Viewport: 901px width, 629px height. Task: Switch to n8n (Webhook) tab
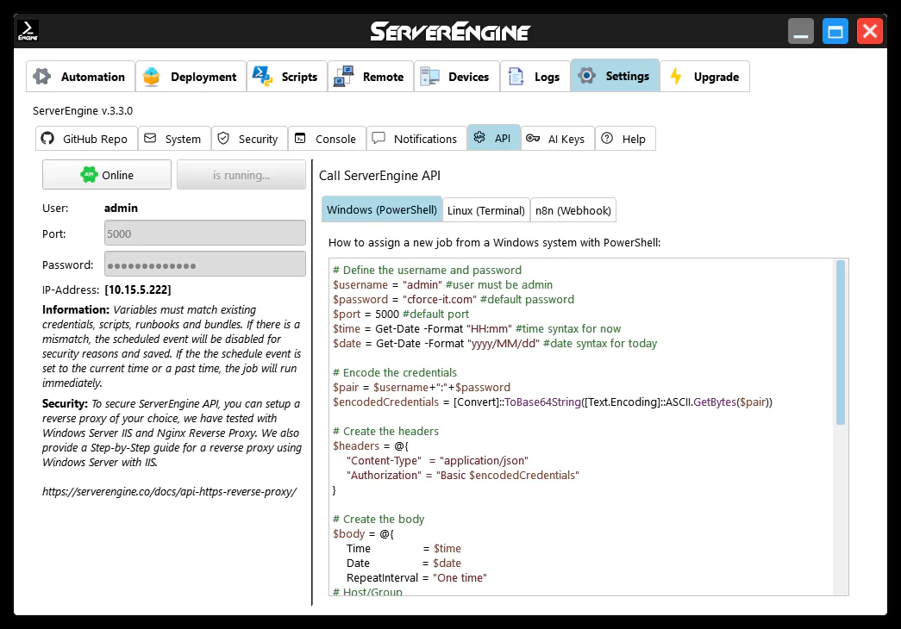pos(573,210)
